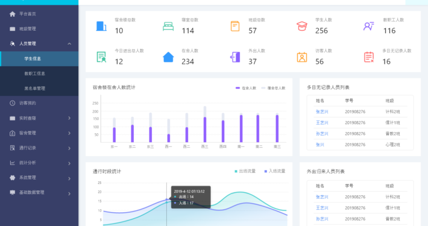Expand 基础数据管理 using its arrow
The height and width of the screenshot is (226, 428).
coord(69,193)
